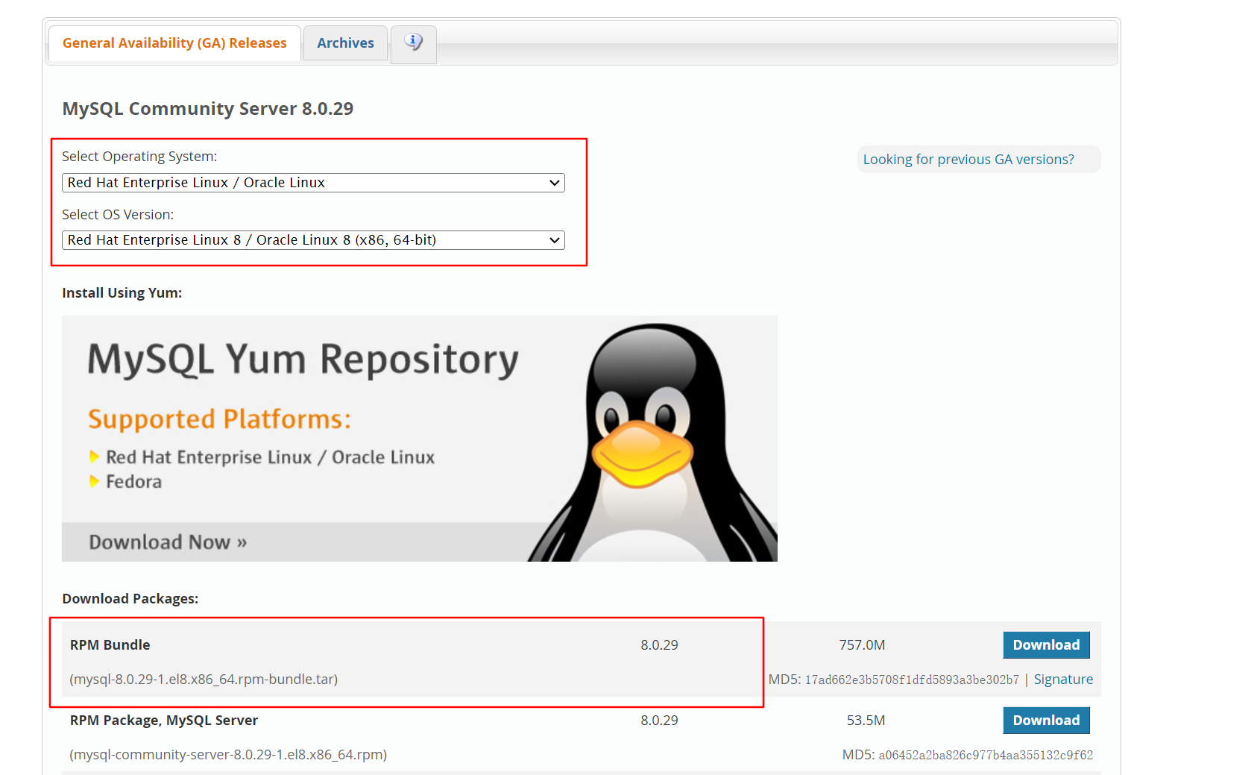Open the Select Operating System dropdown
Viewport: 1257px width, 775px height.
(313, 183)
